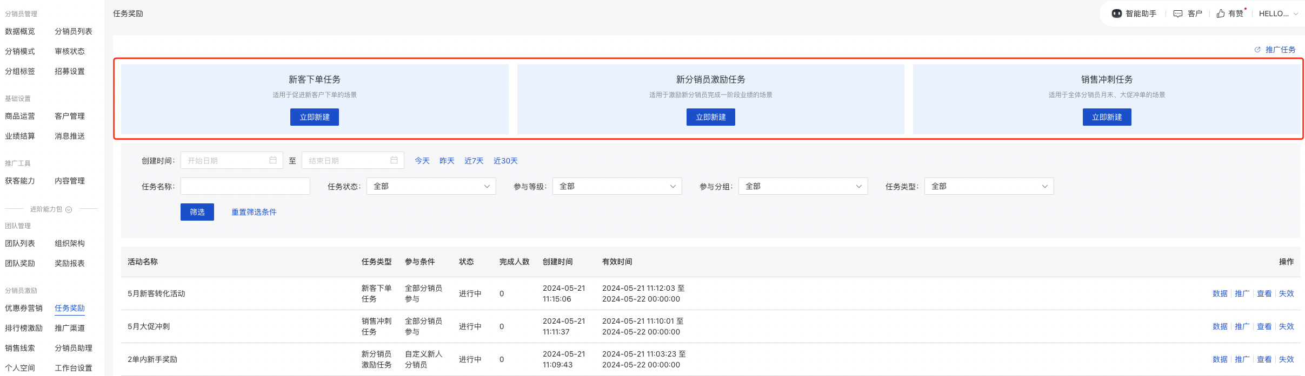1305x376 pixels.
Task: Click the 推广任务 external link icon
Action: click(x=1257, y=50)
